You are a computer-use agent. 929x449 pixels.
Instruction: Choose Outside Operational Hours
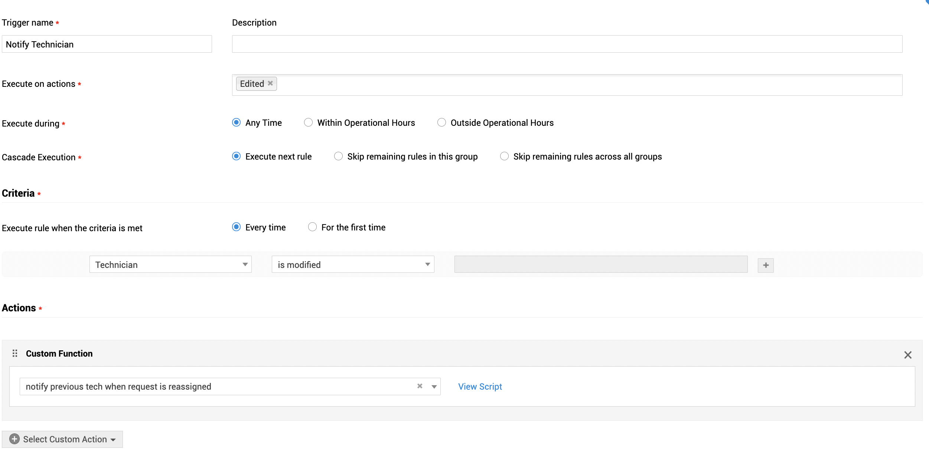pos(441,122)
